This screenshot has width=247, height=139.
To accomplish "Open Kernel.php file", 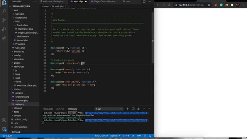I will [22, 40].
